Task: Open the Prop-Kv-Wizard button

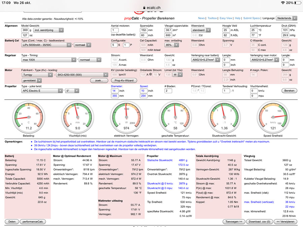Action: pos(124,80)
